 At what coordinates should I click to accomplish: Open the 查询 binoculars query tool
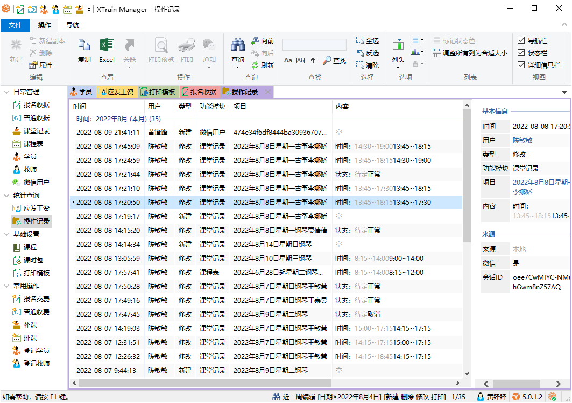coord(238,45)
